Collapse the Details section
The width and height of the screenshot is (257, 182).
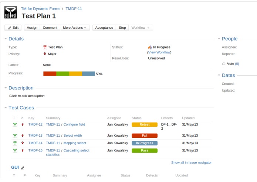[6, 39]
